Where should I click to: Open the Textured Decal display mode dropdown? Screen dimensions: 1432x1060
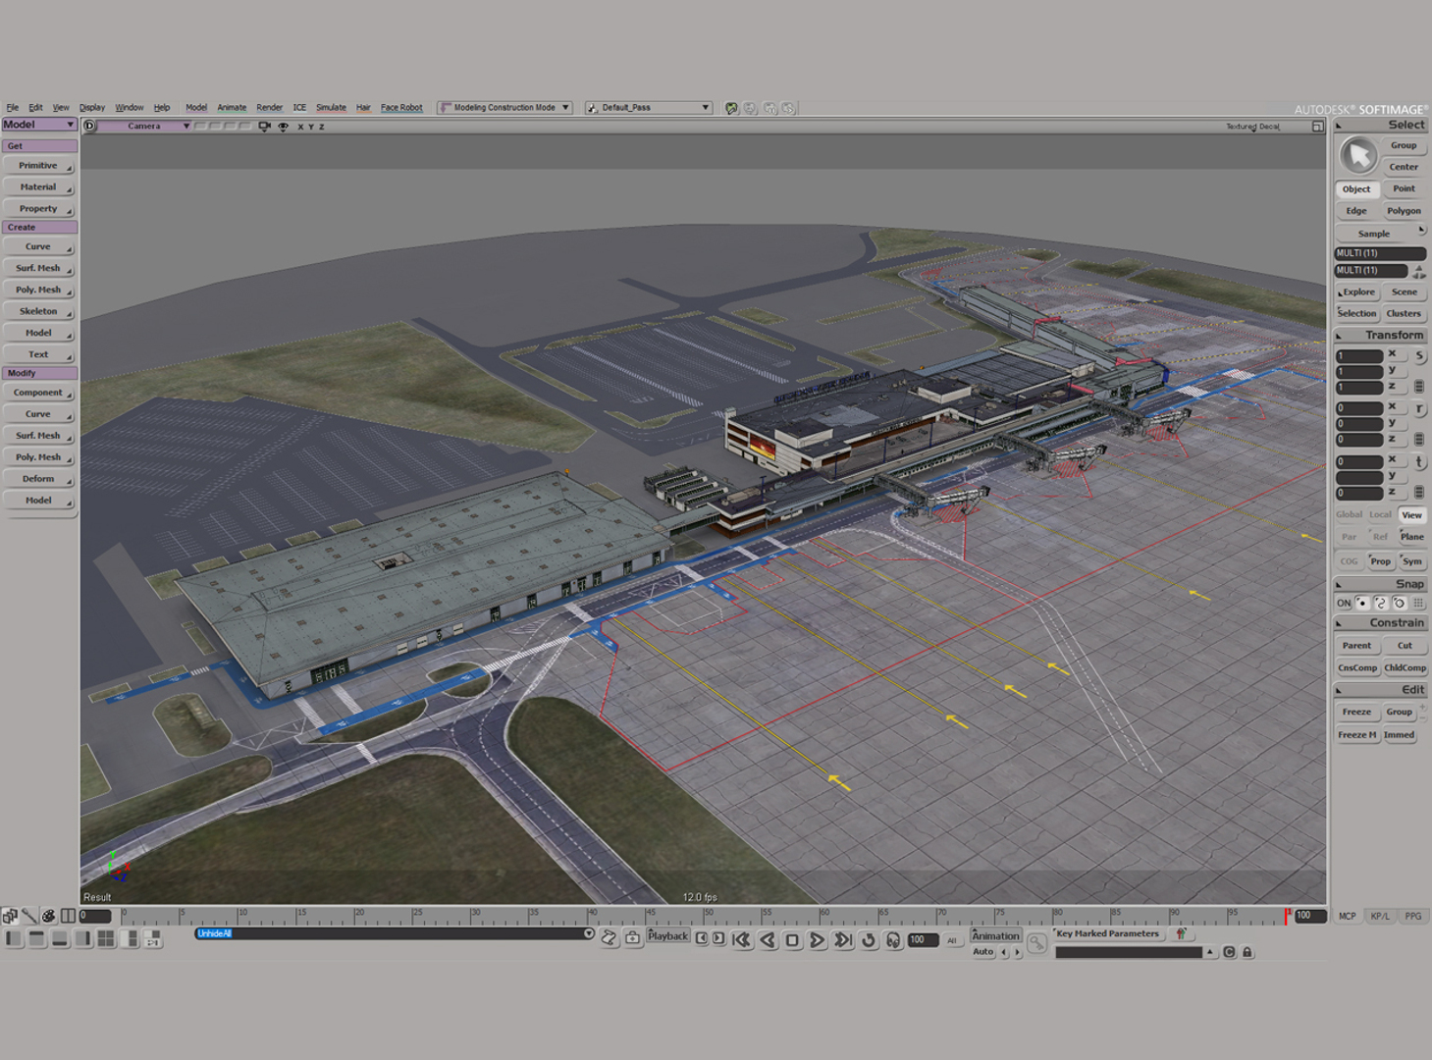[1252, 127]
